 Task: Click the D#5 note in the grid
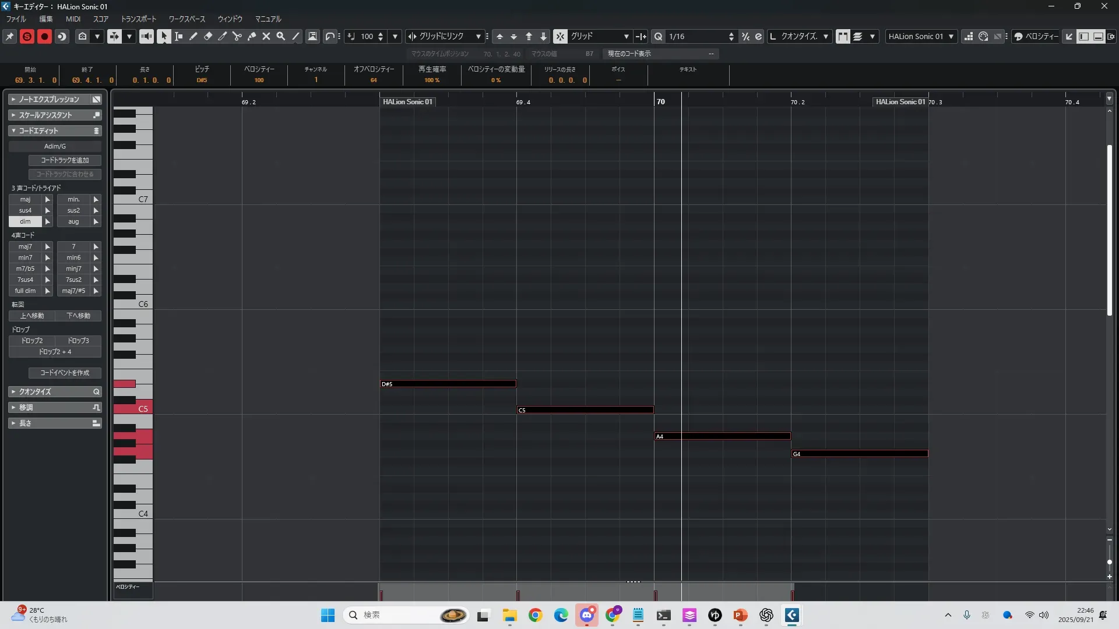pos(448,384)
